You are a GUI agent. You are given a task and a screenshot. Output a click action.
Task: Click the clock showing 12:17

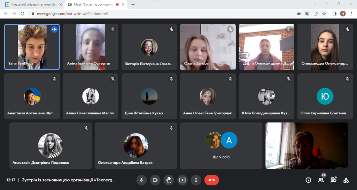[11, 180]
